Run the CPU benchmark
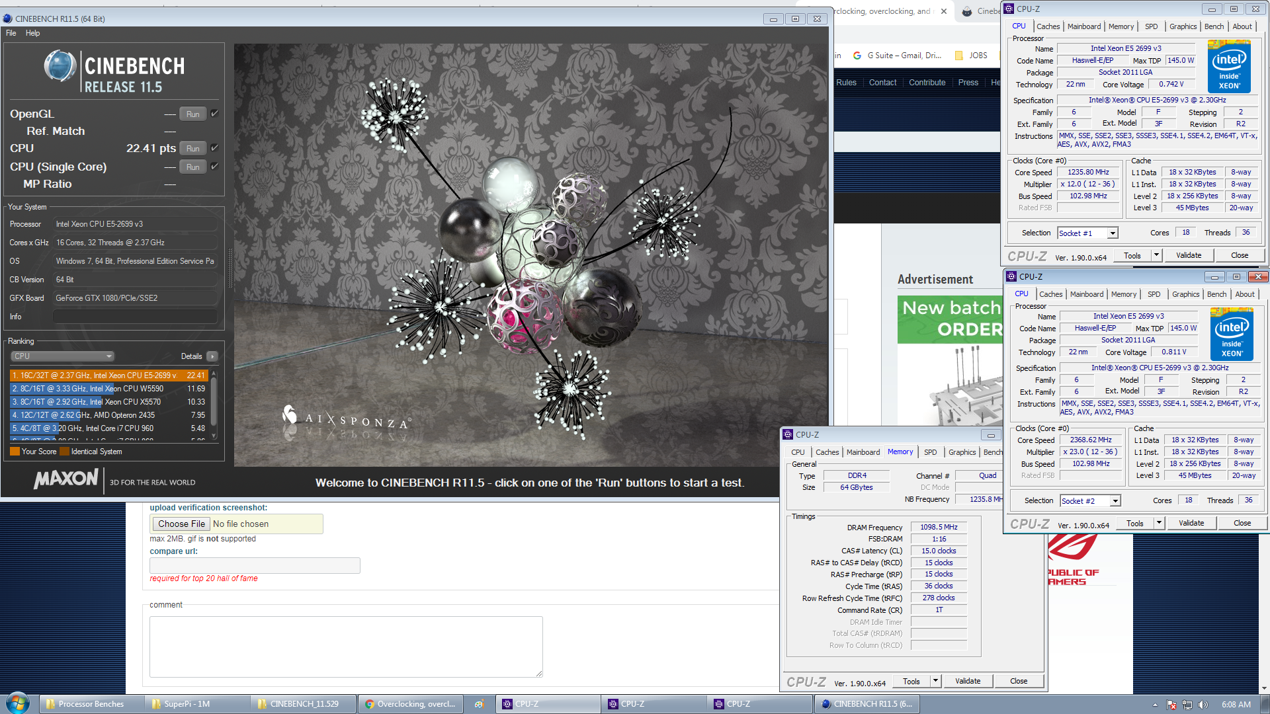 point(192,149)
